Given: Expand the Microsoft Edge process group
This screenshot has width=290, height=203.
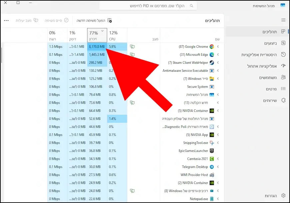Looking at the screenshot, I should pyautogui.click(x=218, y=54).
